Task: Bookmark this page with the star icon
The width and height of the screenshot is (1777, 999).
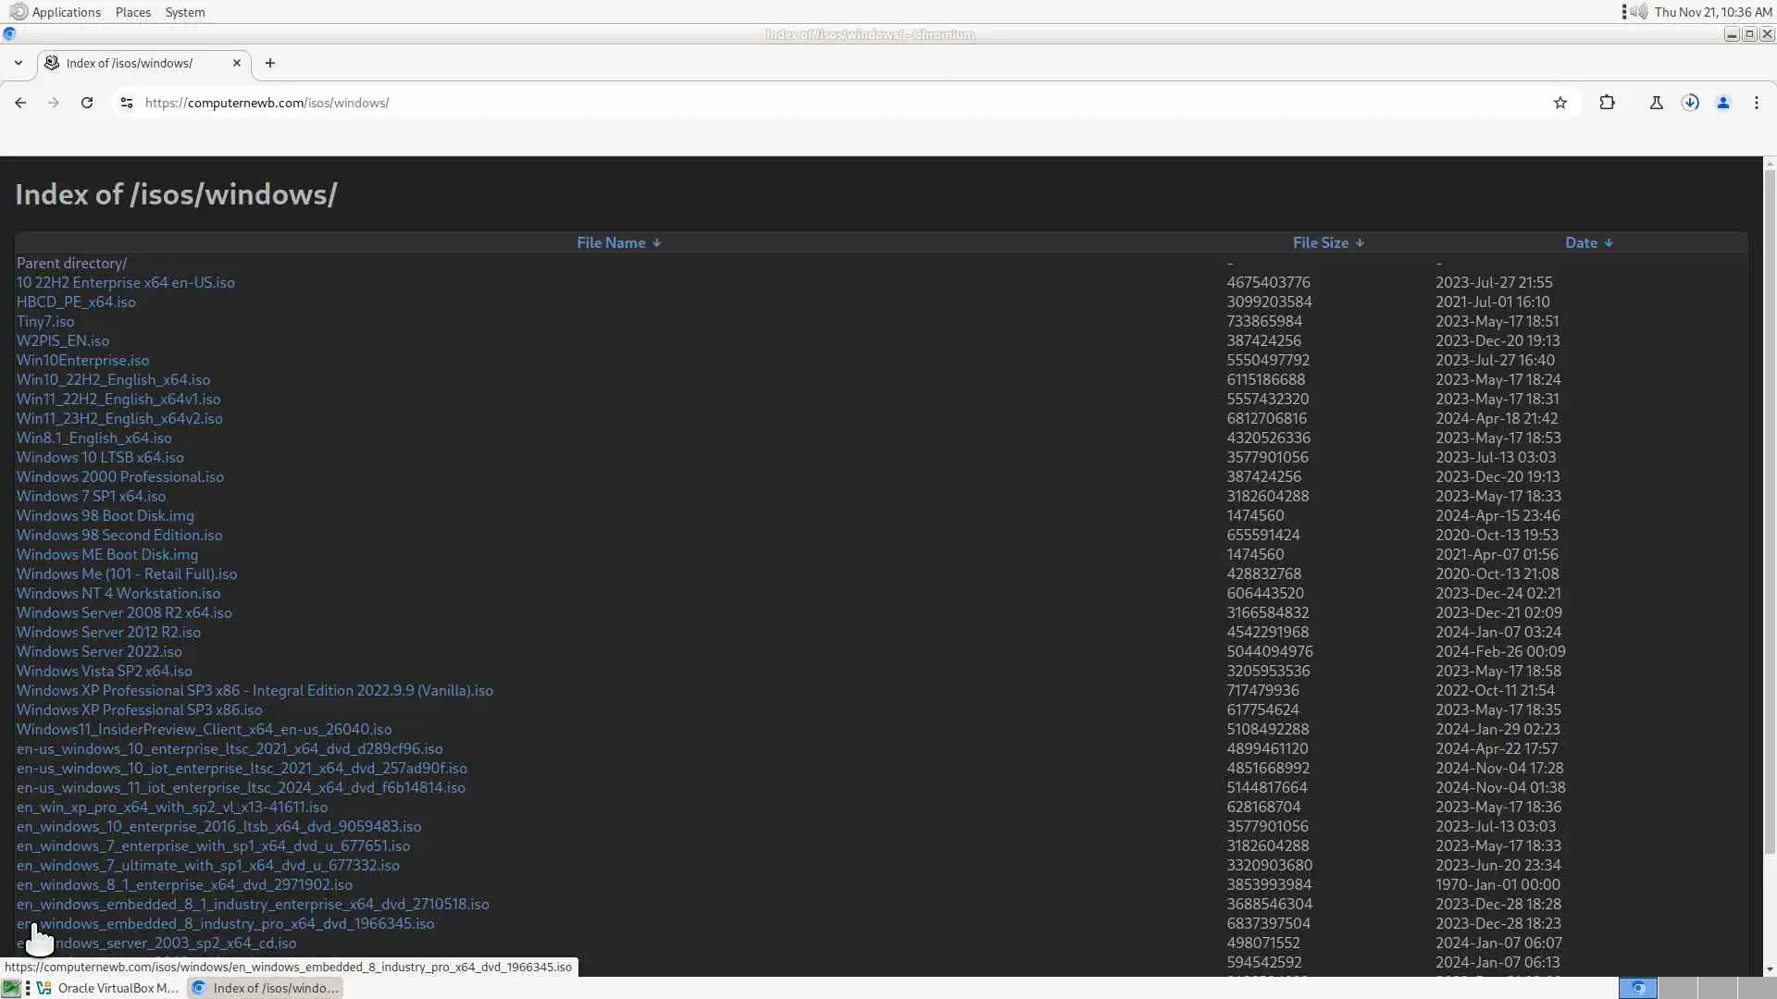Action: click(1560, 103)
